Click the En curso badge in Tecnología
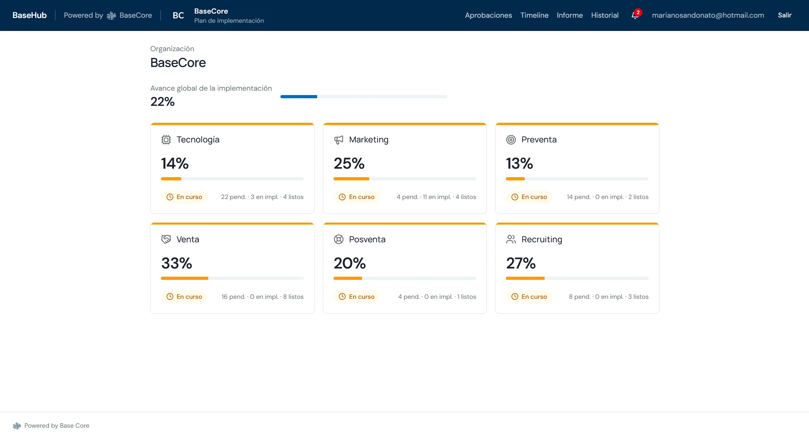 click(184, 197)
